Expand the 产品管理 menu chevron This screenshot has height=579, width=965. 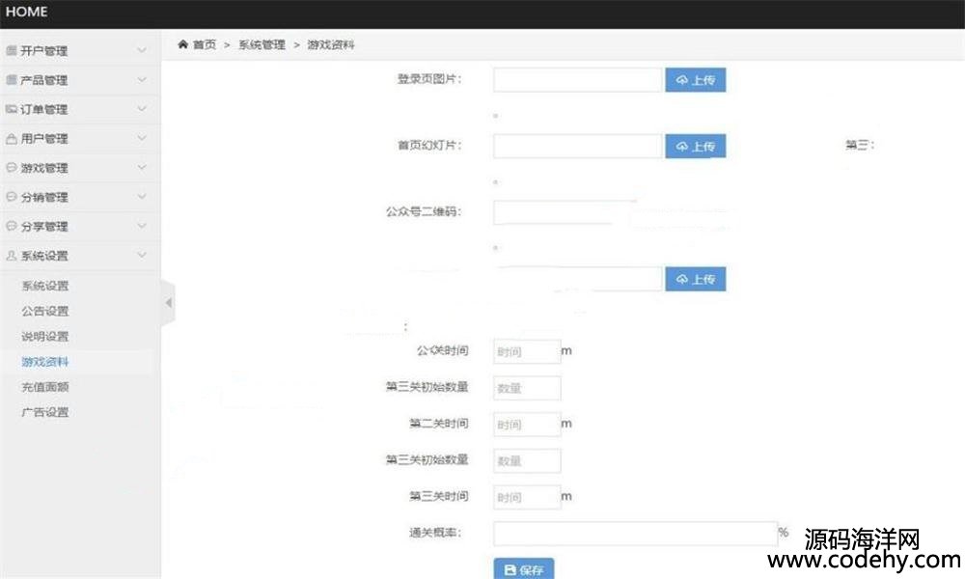(142, 80)
